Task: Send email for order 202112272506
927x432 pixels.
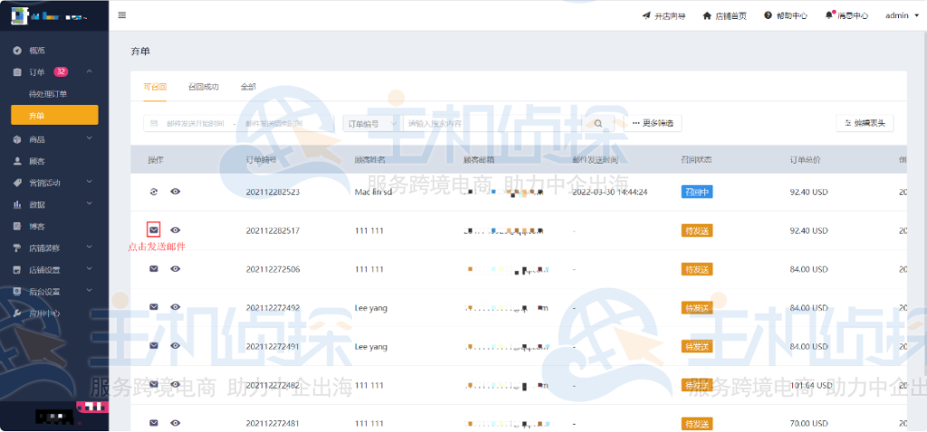Action: [x=154, y=269]
